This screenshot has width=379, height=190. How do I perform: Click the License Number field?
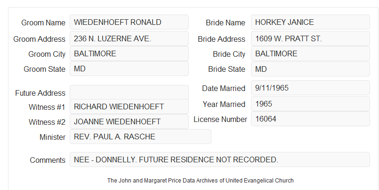pos(310,119)
